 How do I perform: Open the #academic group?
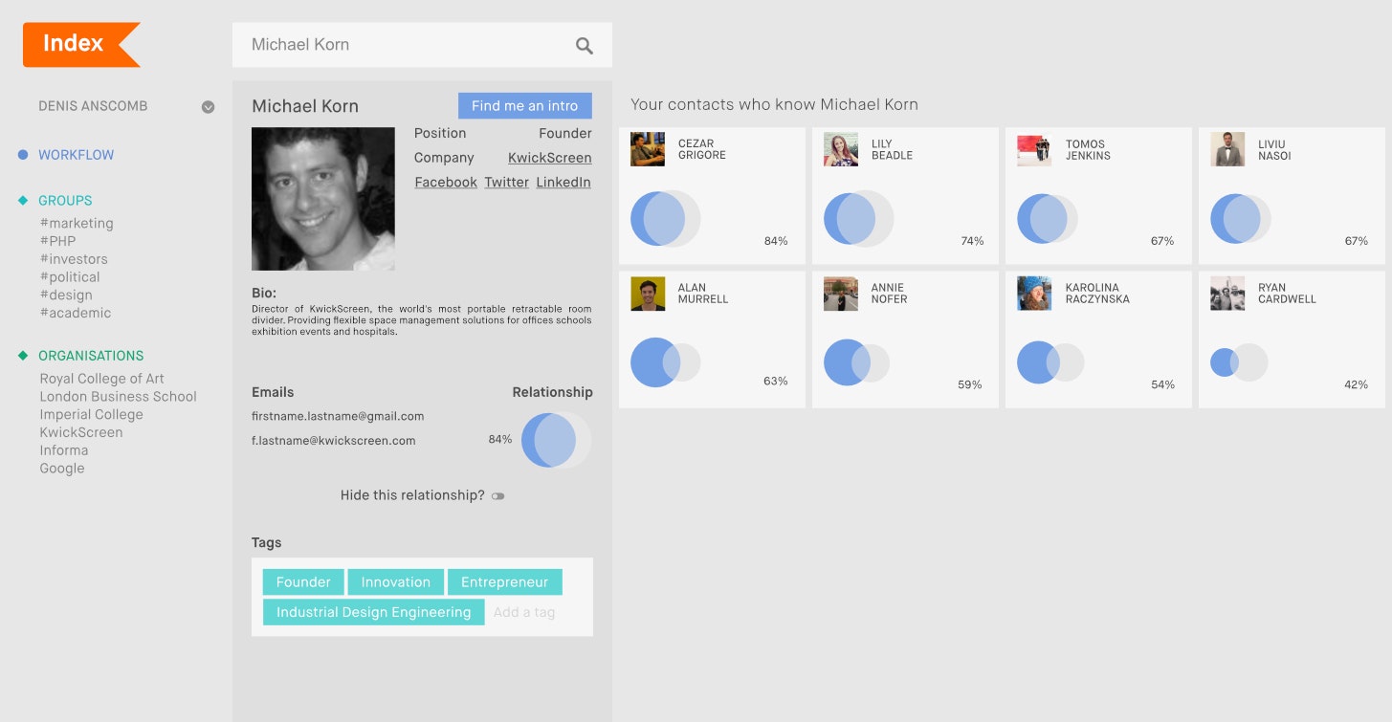76,314
